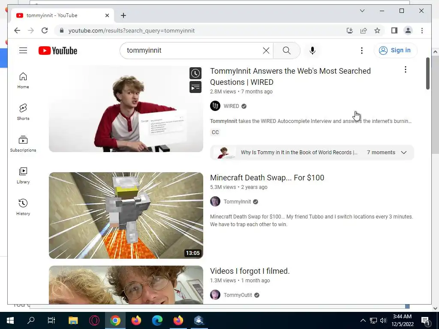Launch Opera from taskbar
This screenshot has height=329, width=439.
point(94,320)
